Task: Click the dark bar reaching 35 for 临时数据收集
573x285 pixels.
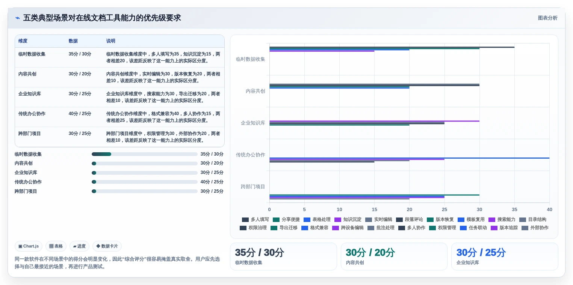Action: click(x=392, y=47)
